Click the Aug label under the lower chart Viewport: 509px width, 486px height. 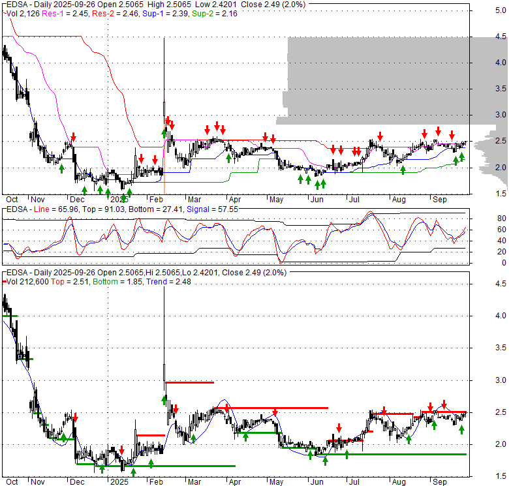[399, 482]
